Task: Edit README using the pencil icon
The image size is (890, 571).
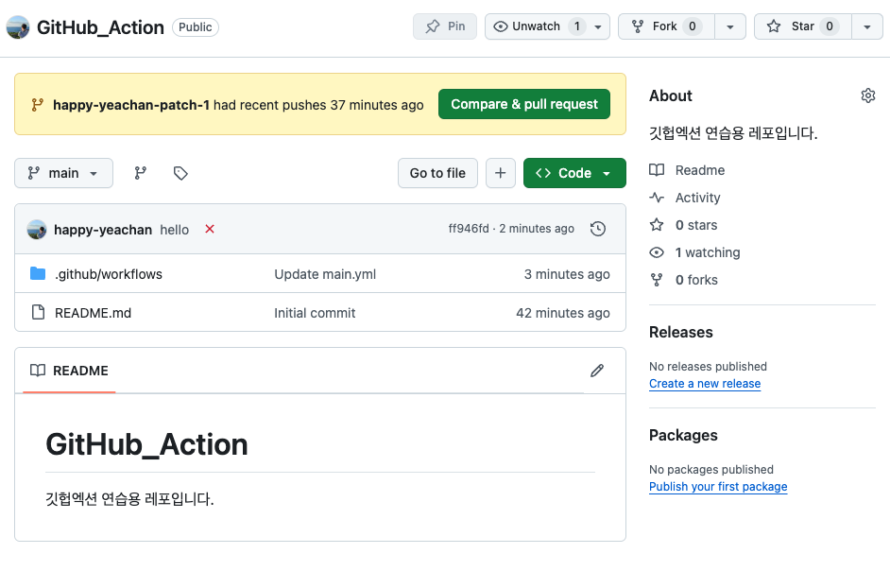Action: [x=597, y=371]
